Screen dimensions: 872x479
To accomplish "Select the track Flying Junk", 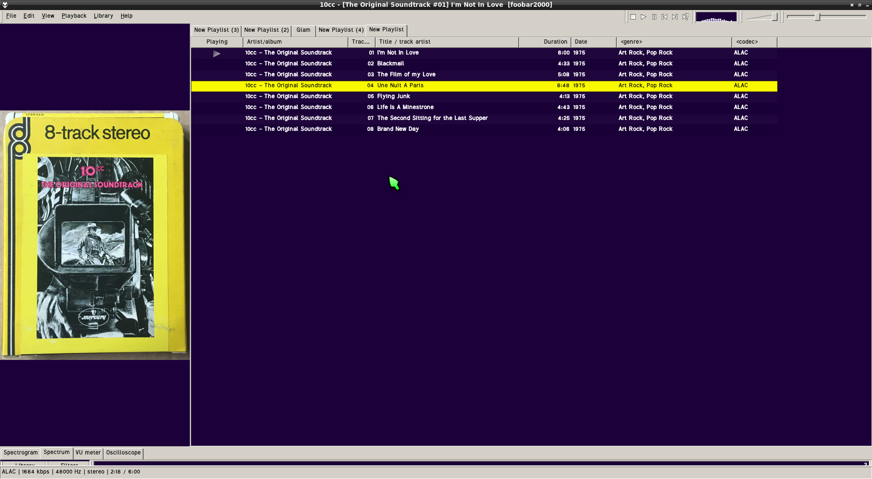I will [x=484, y=96].
